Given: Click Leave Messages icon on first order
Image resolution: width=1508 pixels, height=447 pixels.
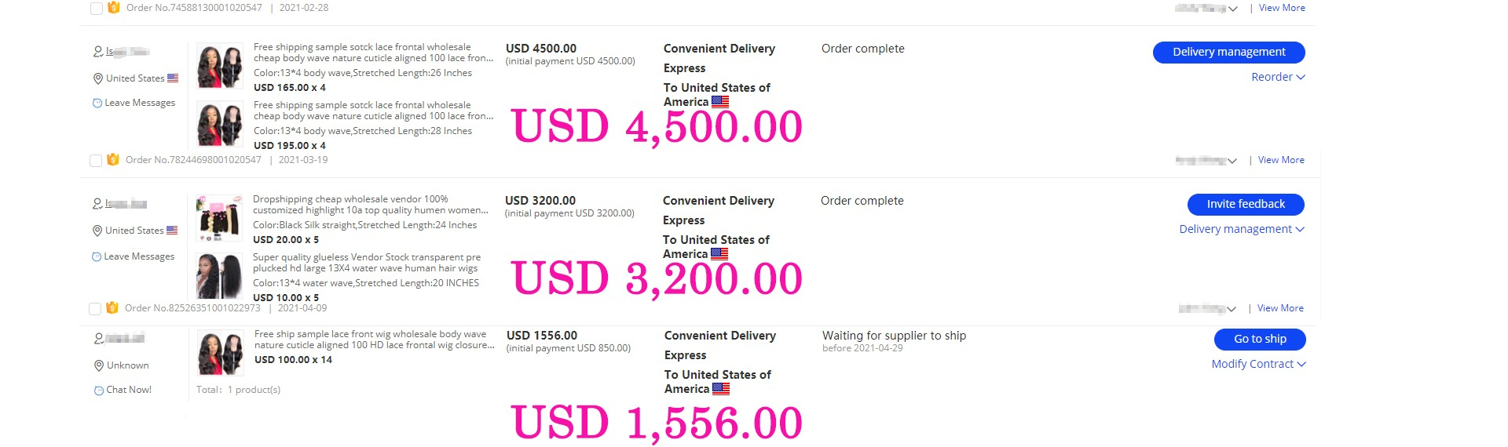Looking at the screenshot, I should 97,103.
